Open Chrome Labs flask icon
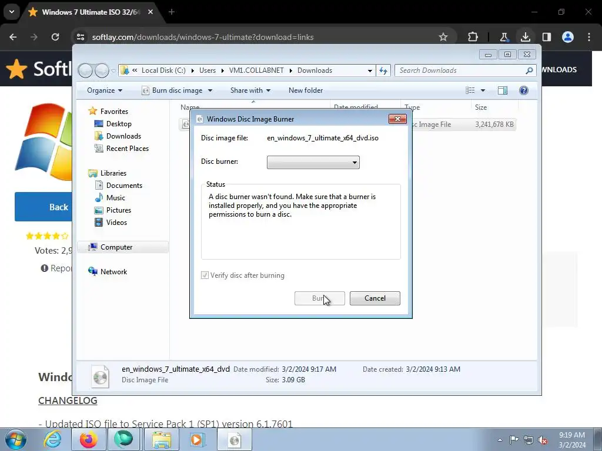The image size is (602, 451). tap(504, 37)
